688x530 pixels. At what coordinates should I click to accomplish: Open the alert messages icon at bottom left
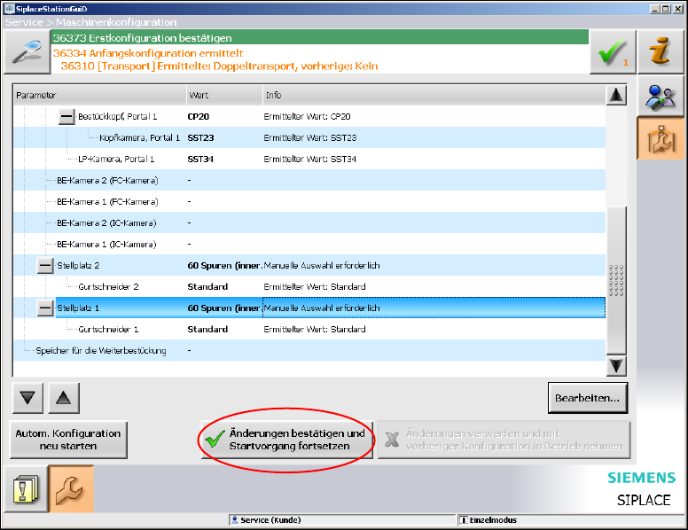coord(25,488)
